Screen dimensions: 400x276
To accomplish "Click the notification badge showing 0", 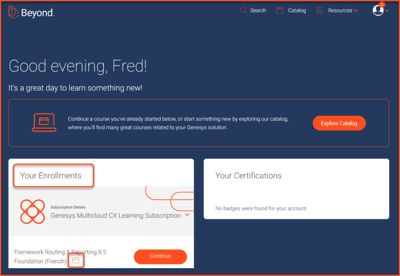I will (x=382, y=5).
